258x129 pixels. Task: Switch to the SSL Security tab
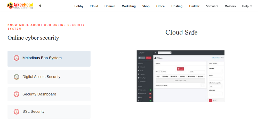[x=49, y=112]
